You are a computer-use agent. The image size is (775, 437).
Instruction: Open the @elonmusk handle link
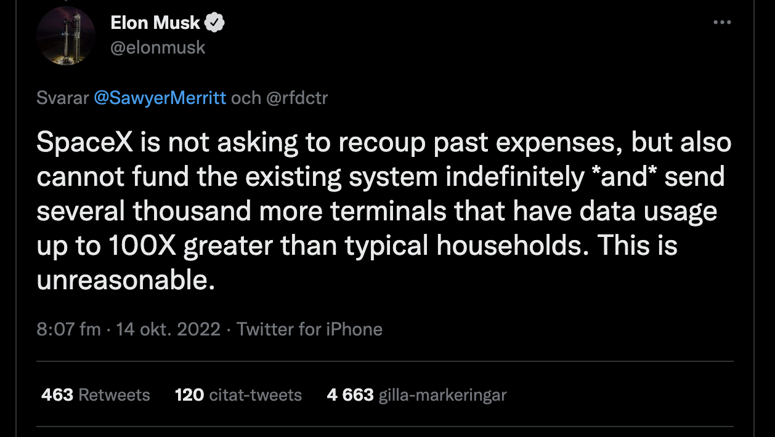[158, 47]
